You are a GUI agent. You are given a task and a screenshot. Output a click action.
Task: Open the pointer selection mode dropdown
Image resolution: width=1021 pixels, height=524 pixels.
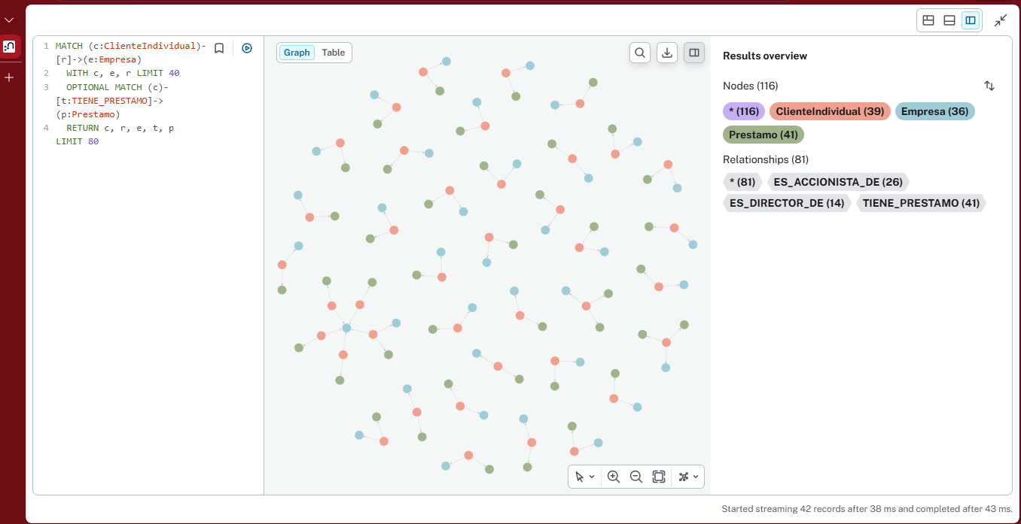pyautogui.click(x=585, y=477)
